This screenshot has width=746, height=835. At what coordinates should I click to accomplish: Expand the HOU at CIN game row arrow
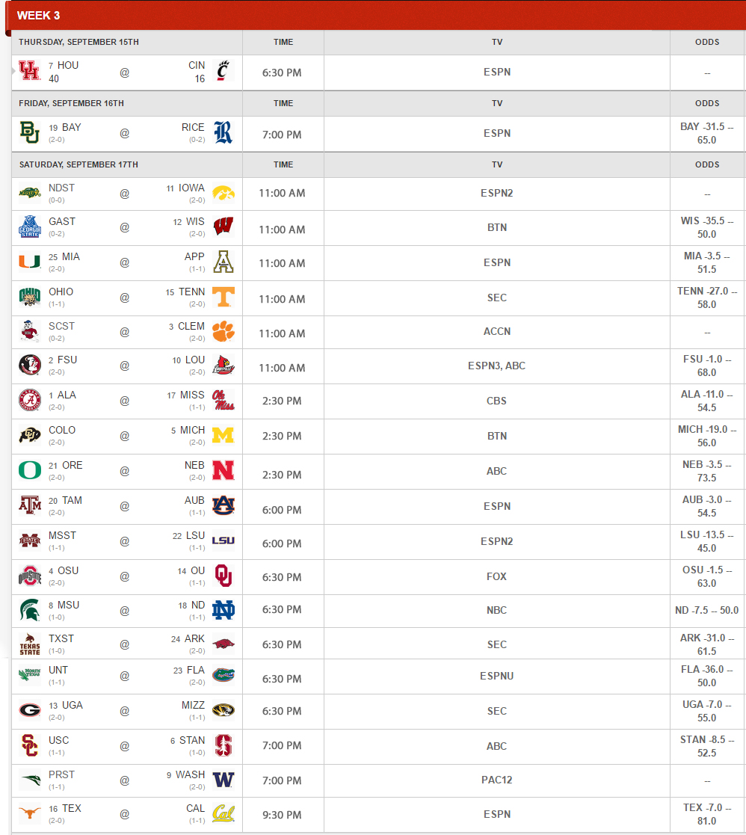pyautogui.click(x=13, y=71)
